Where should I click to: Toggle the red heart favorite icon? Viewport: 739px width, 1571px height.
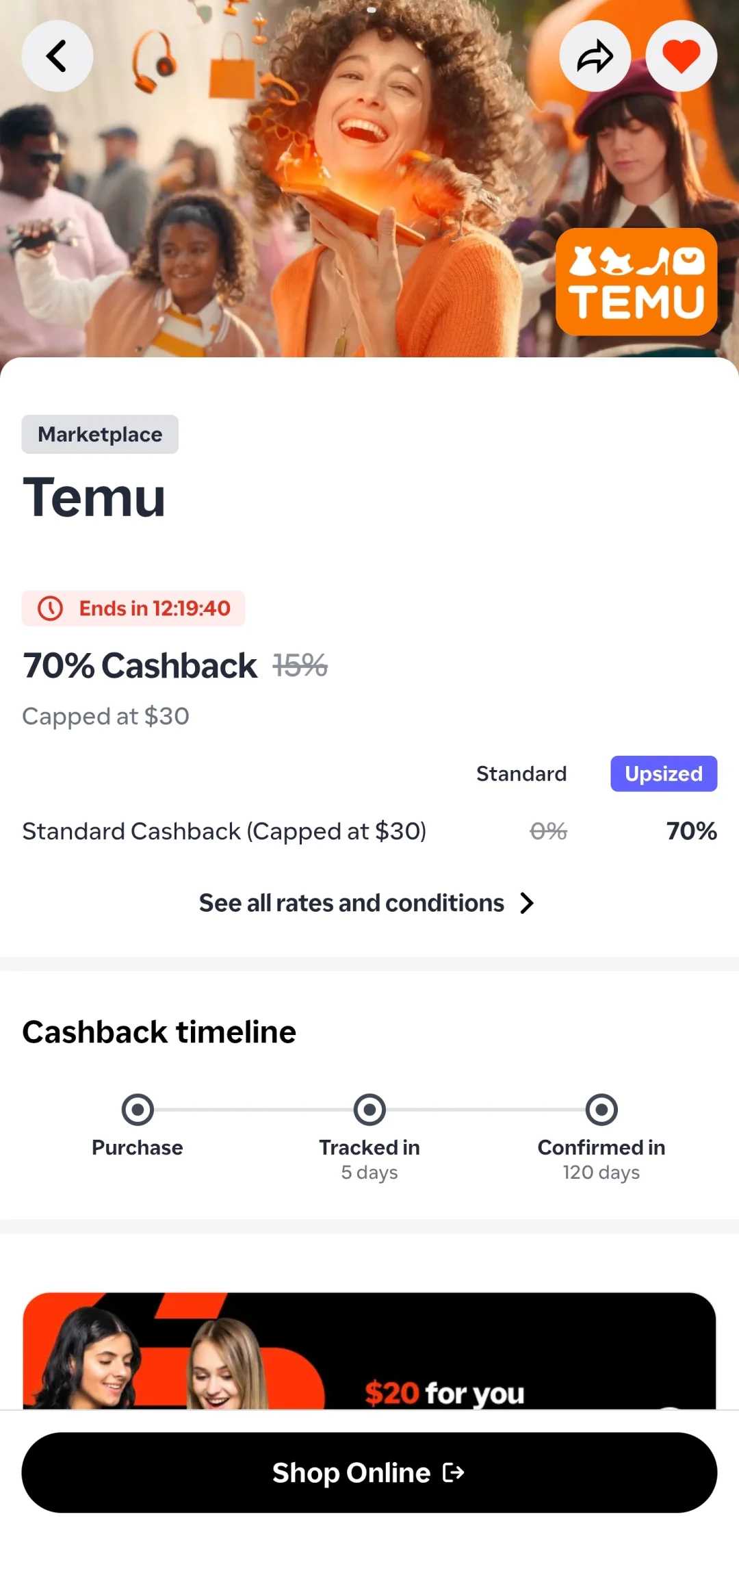(682, 56)
